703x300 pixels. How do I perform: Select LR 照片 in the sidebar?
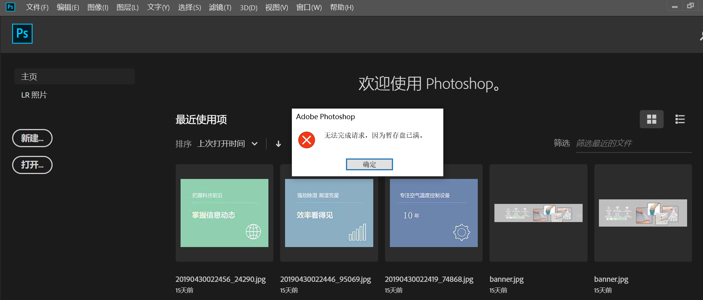[34, 95]
